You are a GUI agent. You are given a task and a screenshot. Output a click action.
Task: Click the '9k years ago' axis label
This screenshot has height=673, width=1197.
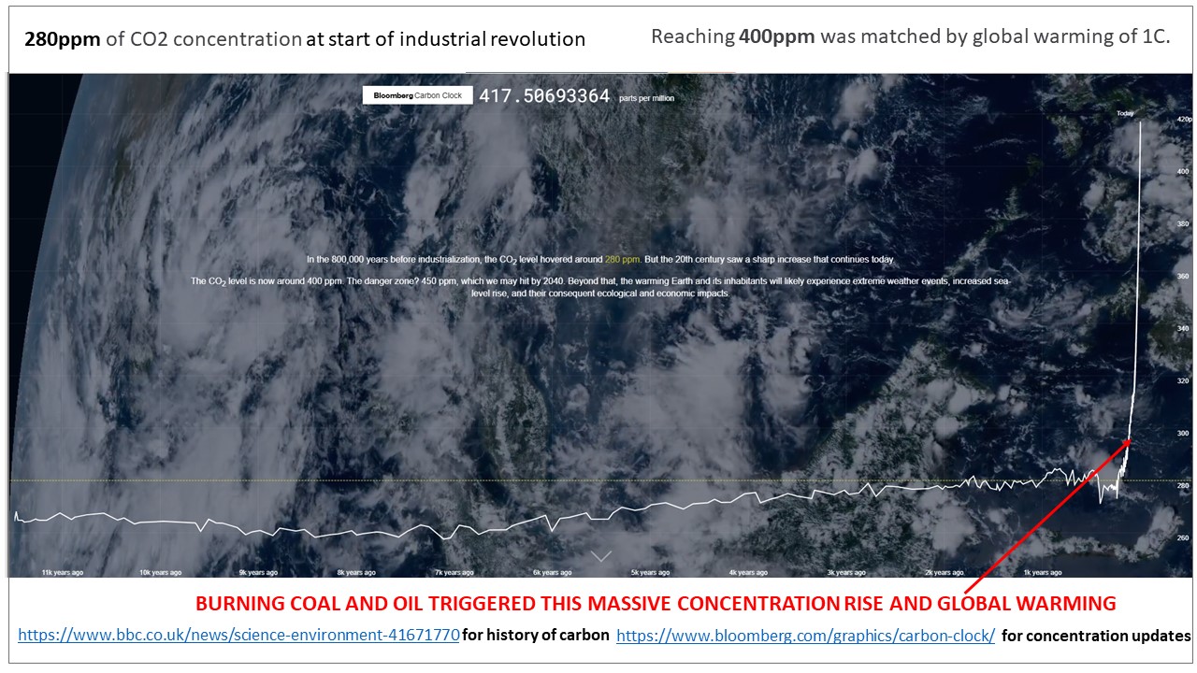[258, 572]
